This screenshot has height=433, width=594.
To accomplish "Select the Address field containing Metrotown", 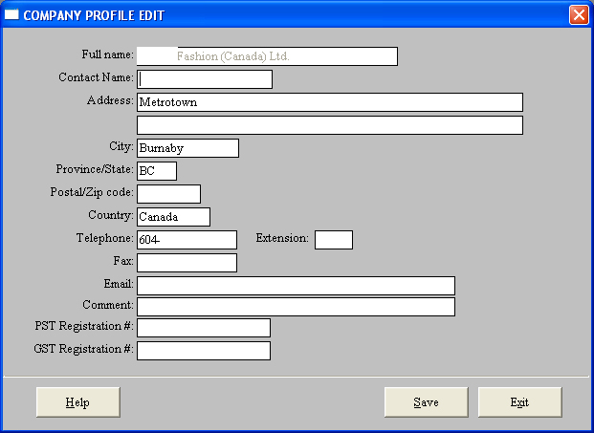I will (x=330, y=102).
